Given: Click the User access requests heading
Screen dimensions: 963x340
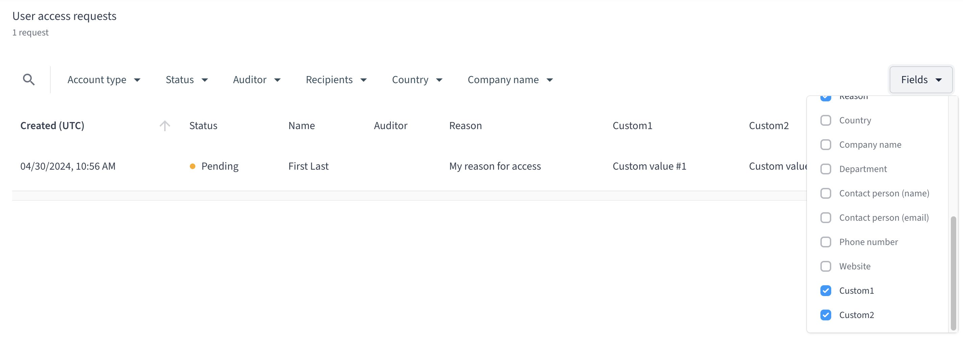Looking at the screenshot, I should tap(64, 16).
